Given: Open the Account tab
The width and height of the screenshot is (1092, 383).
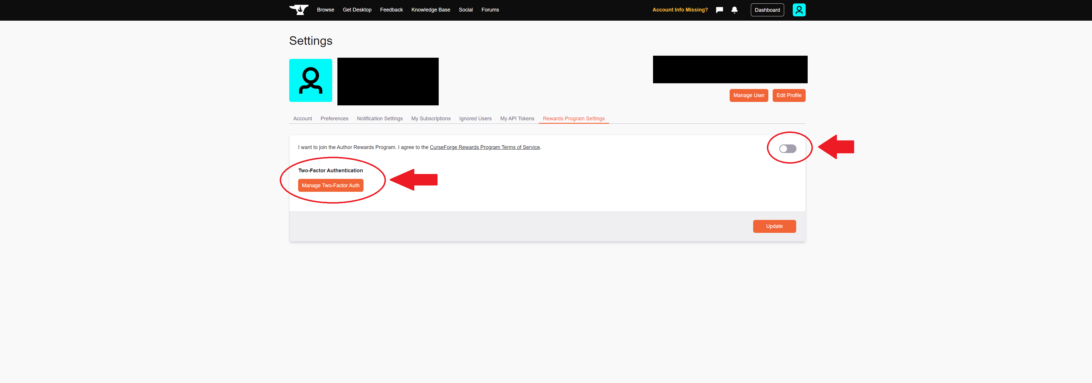Looking at the screenshot, I should click(302, 119).
